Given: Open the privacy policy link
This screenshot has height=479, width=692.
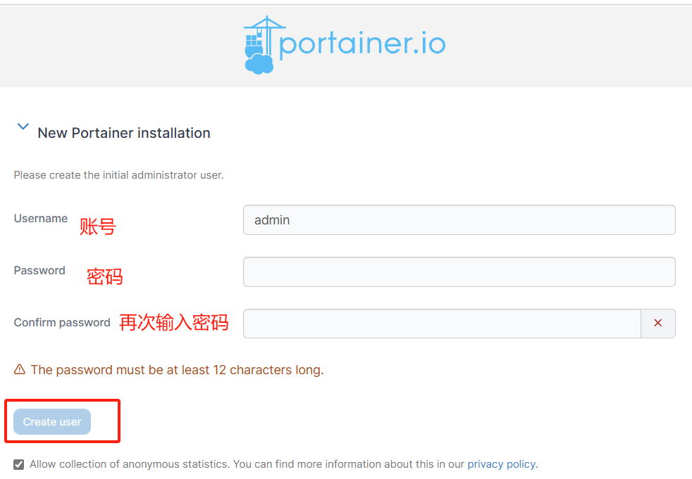Looking at the screenshot, I should pos(501,464).
